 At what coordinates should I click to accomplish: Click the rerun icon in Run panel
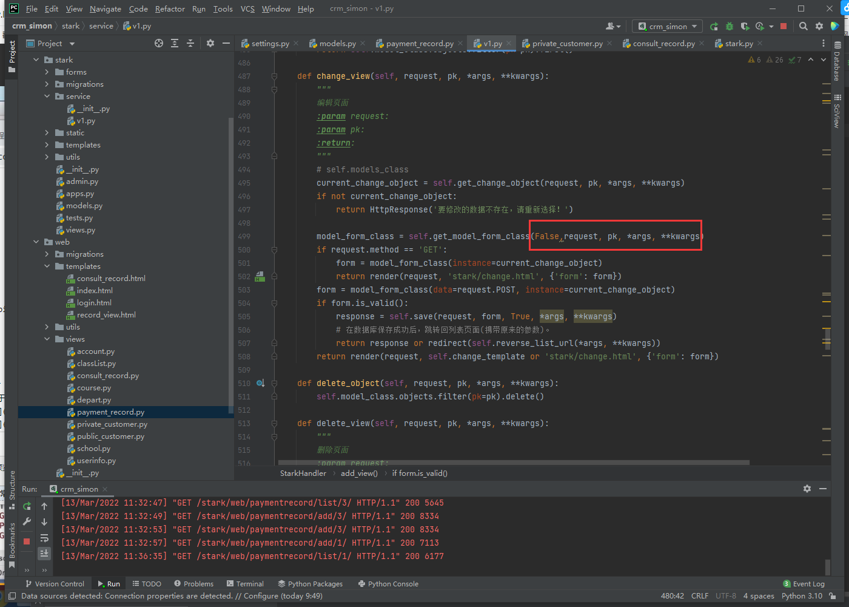click(x=27, y=506)
